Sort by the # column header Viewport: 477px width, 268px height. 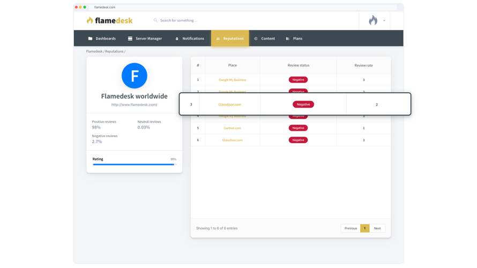198,65
